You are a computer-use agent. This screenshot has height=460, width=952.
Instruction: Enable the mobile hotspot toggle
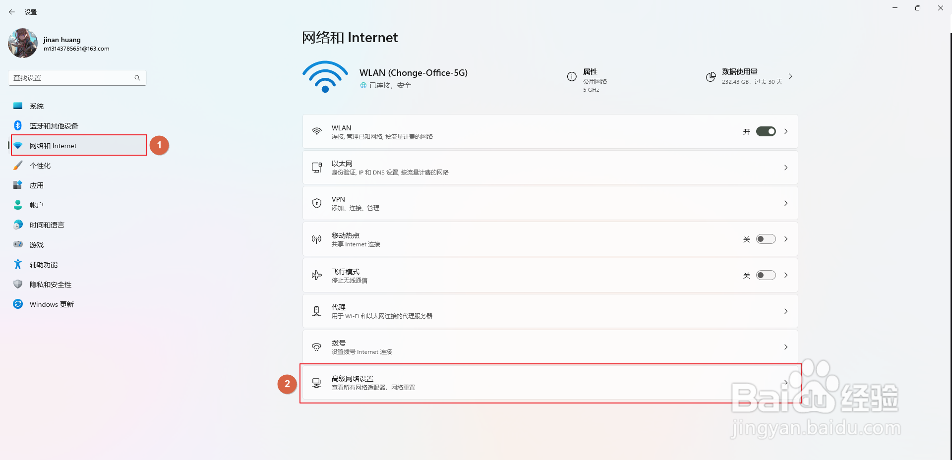[x=766, y=239]
